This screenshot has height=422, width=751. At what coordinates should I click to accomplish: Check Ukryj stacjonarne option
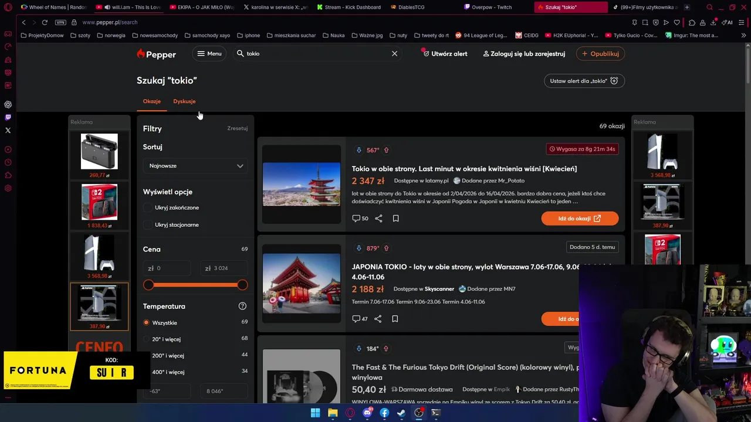click(148, 224)
